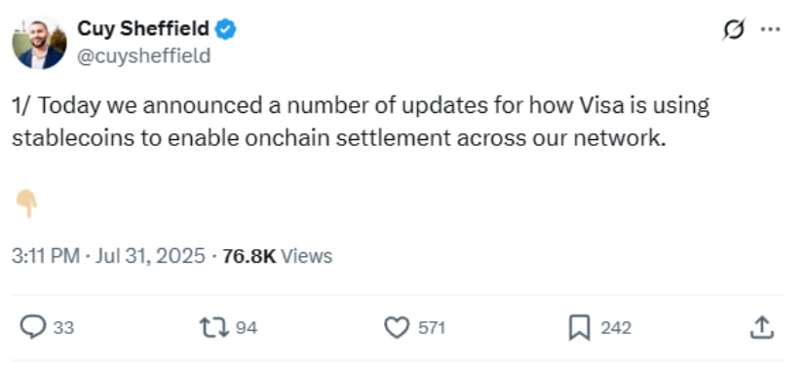
Task: Open the 3:11 PM timestamp link
Action: point(46,255)
